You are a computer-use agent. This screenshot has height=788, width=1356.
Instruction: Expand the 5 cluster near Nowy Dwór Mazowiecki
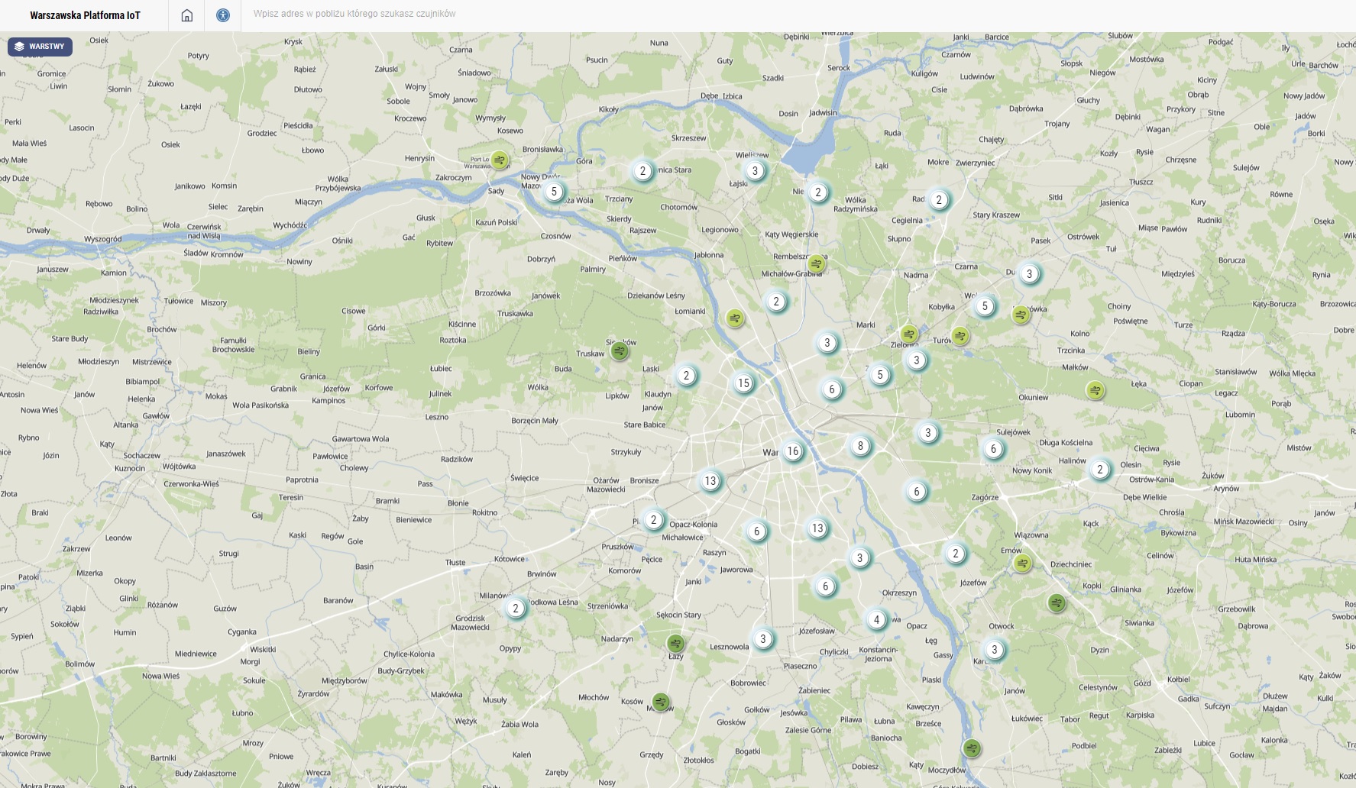555,192
